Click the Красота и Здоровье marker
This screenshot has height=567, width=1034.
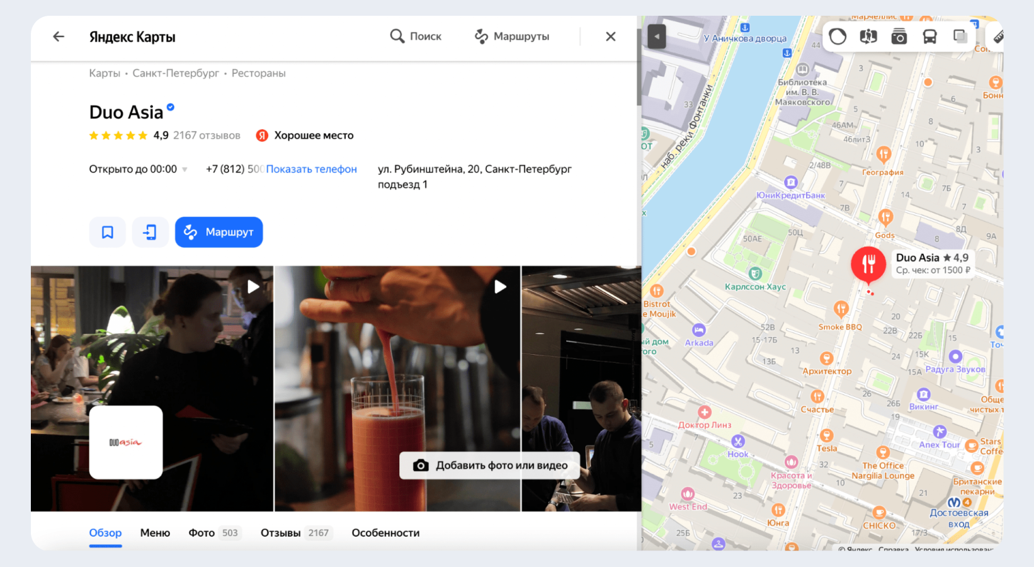tap(792, 462)
